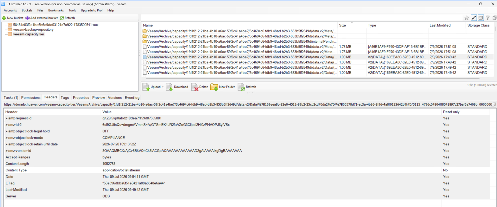The image size is (497, 207).
Task: Toggle the panel layout icon beside pencil
Action: click(x=481, y=18)
